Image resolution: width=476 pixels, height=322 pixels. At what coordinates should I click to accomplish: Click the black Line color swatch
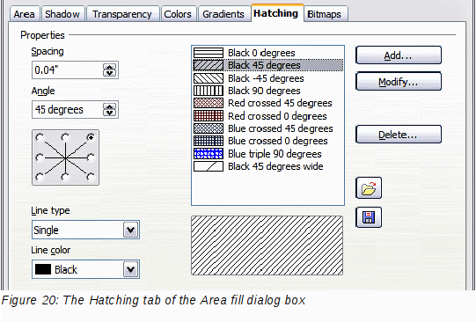tap(43, 269)
